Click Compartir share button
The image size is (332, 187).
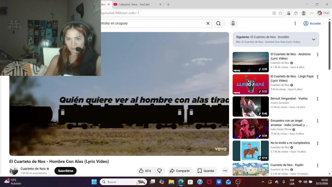(x=180, y=171)
